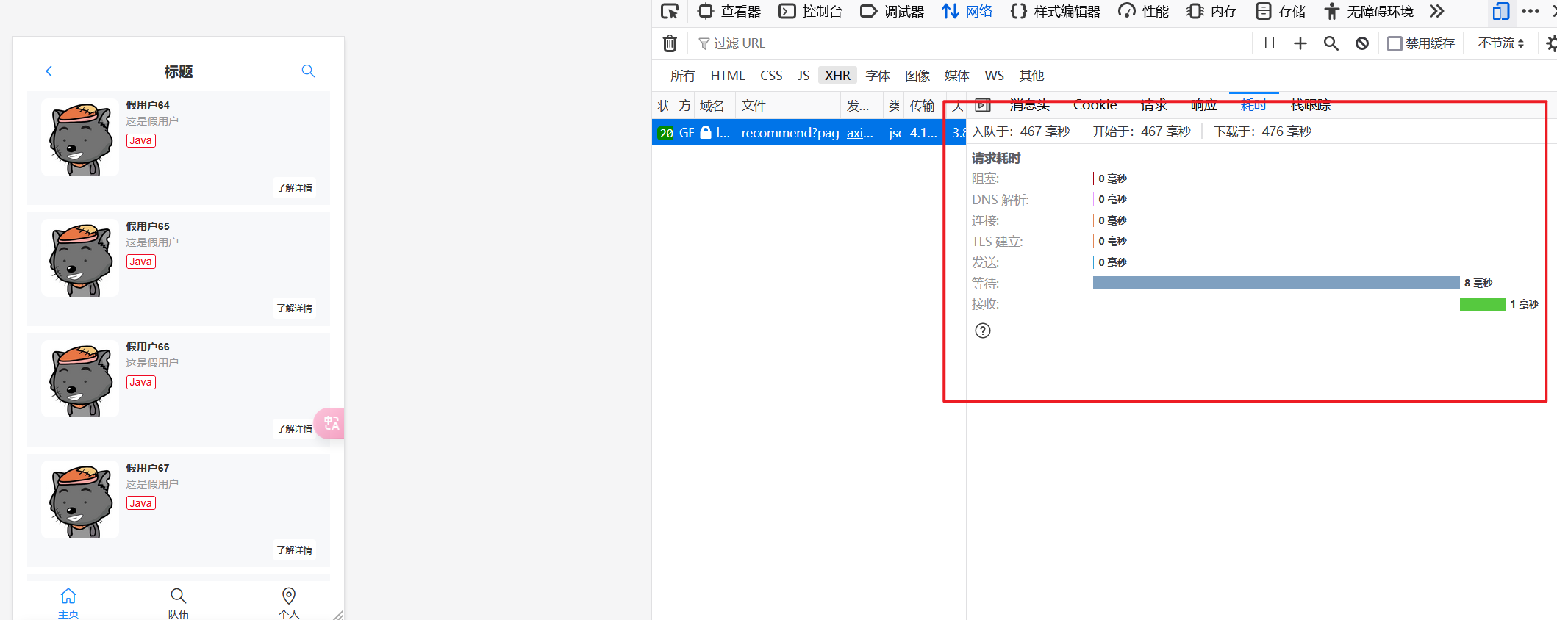Screen dimensions: 1557x620
Task: Open the network search magnifier
Action: (1331, 43)
